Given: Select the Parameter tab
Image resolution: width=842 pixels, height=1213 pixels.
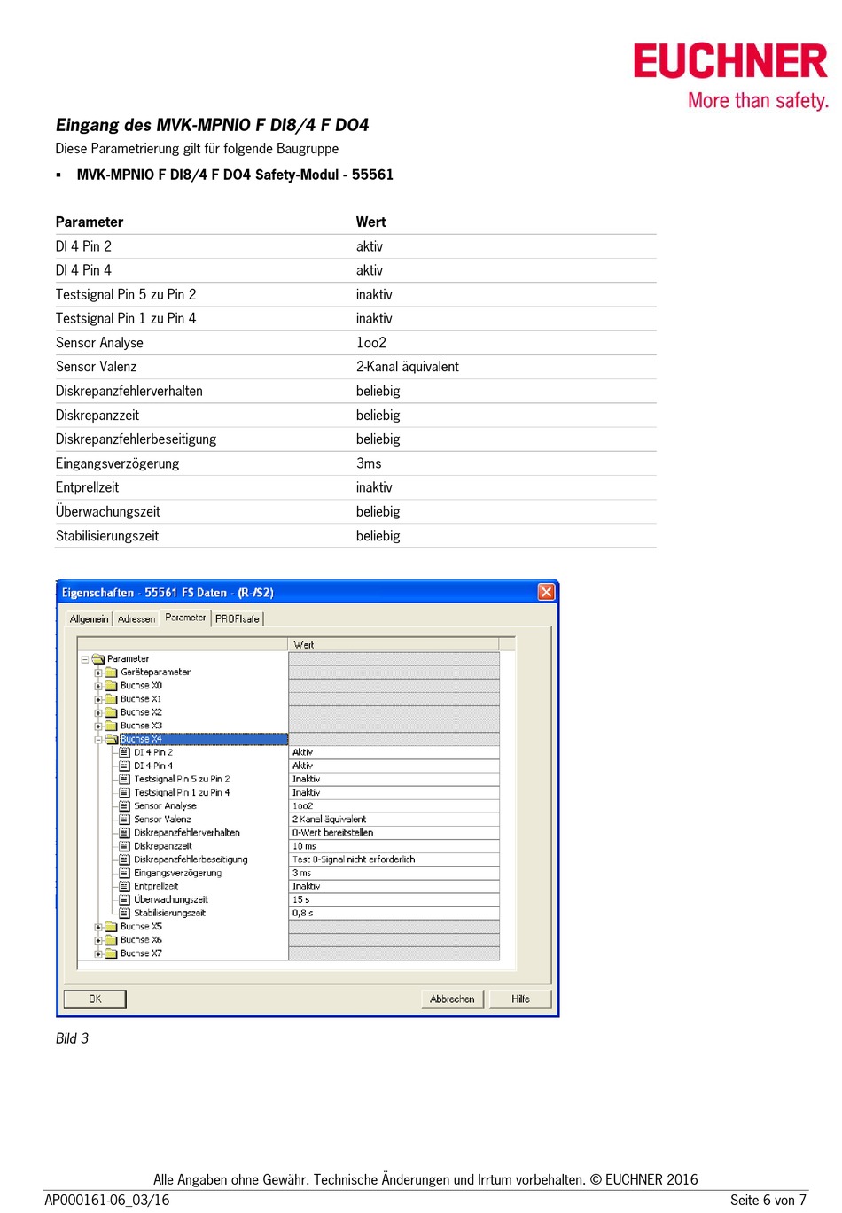Looking at the screenshot, I should 185,618.
